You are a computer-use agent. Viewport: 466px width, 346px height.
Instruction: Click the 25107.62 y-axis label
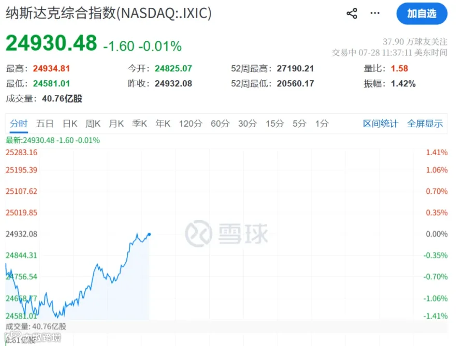[x=21, y=191]
